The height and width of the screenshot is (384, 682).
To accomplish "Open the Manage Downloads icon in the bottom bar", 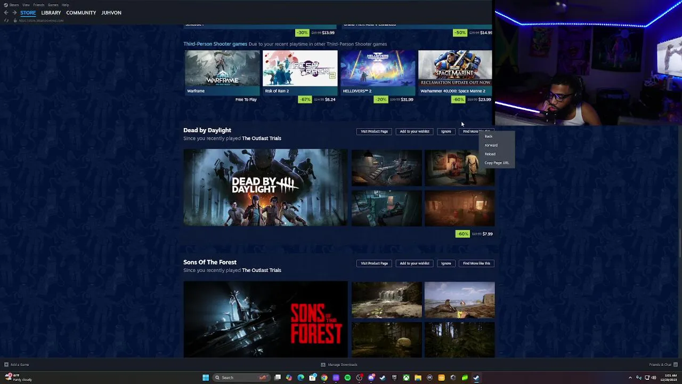I will [323, 365].
